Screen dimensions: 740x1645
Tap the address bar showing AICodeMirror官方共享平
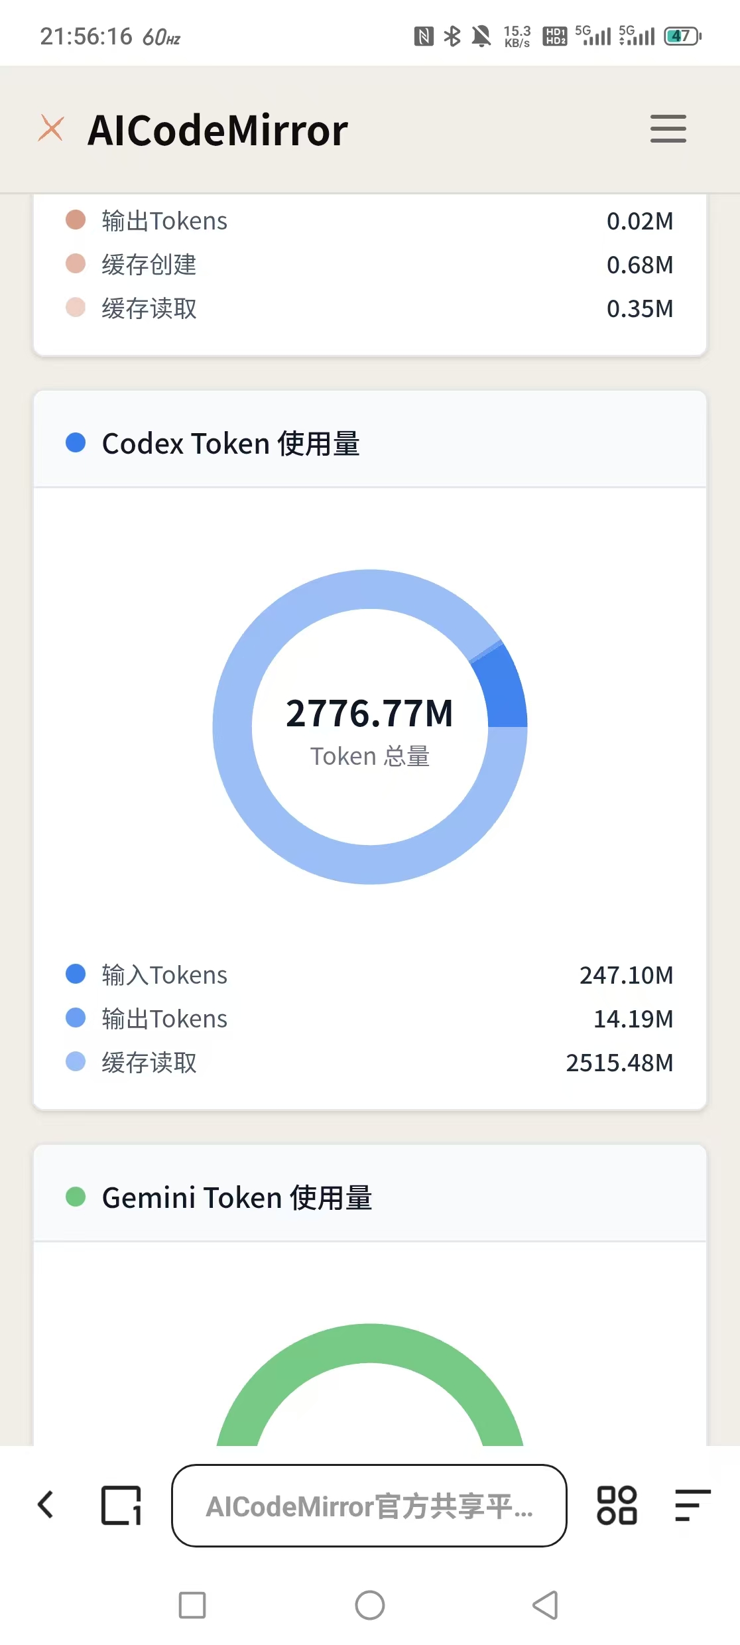click(x=369, y=1505)
